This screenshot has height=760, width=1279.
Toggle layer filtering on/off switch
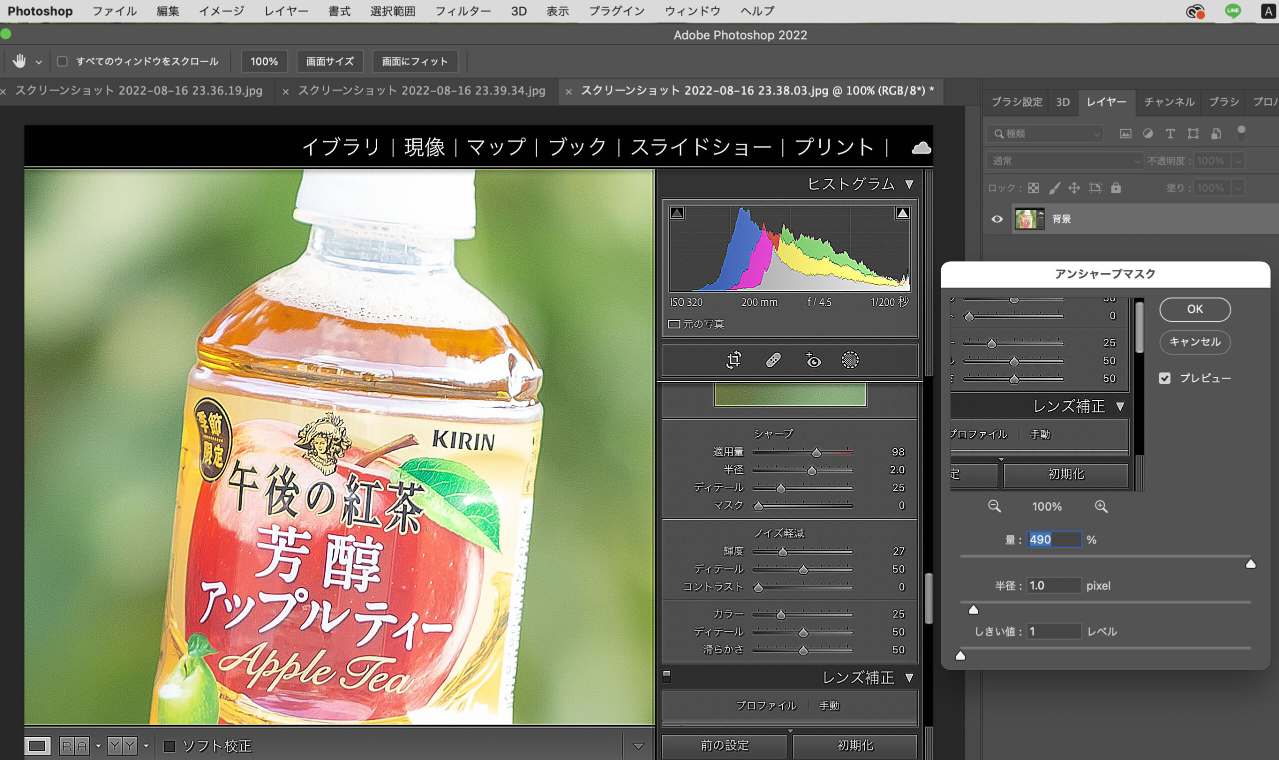click(x=1241, y=132)
